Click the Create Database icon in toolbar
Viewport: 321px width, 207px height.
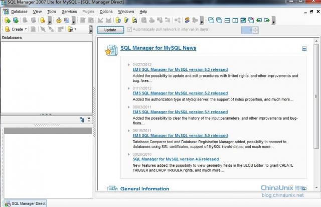7,20
